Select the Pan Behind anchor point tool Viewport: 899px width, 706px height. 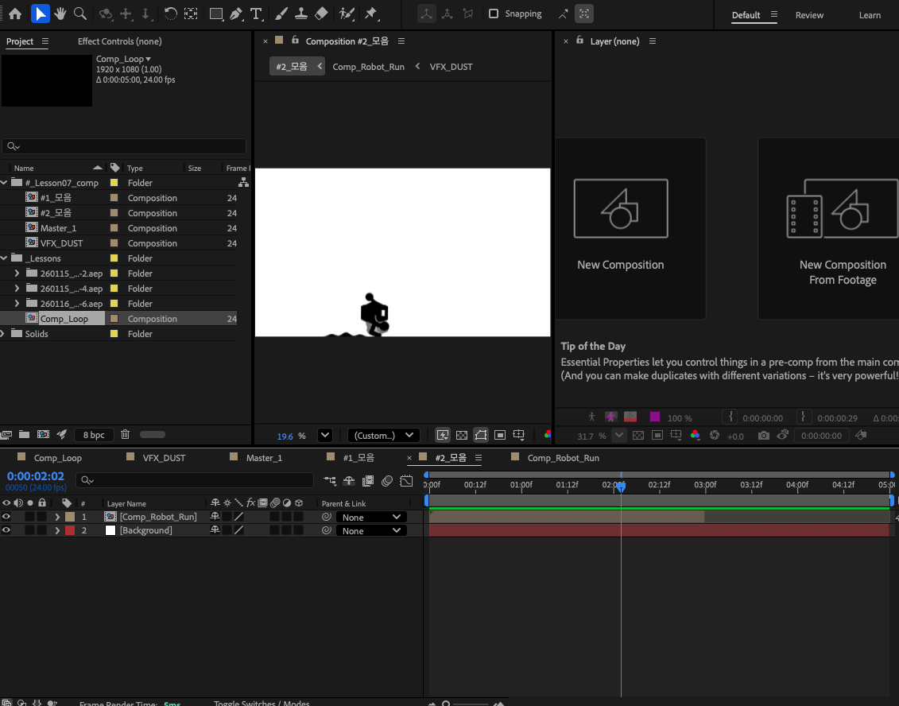click(191, 14)
